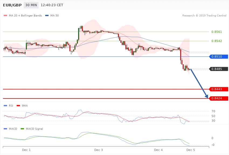Click the EUR/GBP pair title
The height and width of the screenshot is (155, 229).
click(x=12, y=5)
